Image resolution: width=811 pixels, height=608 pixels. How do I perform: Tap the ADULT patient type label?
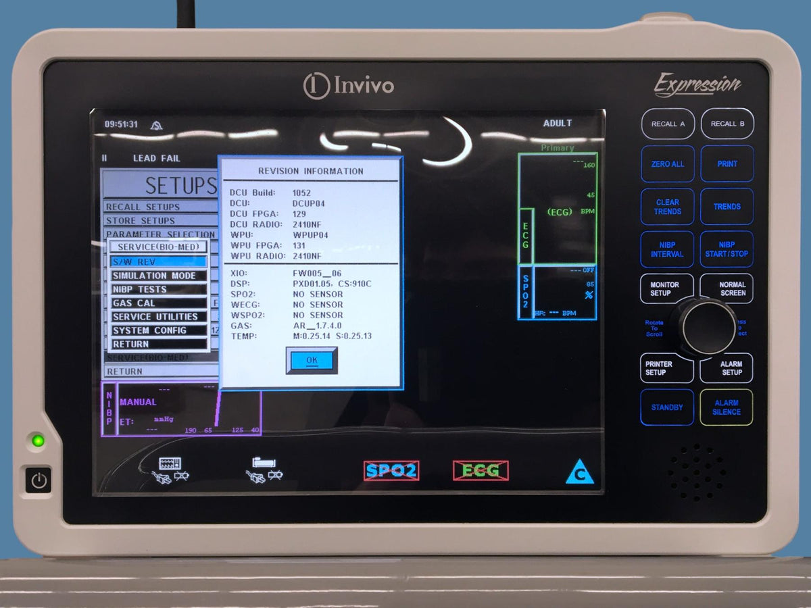pyautogui.click(x=558, y=124)
